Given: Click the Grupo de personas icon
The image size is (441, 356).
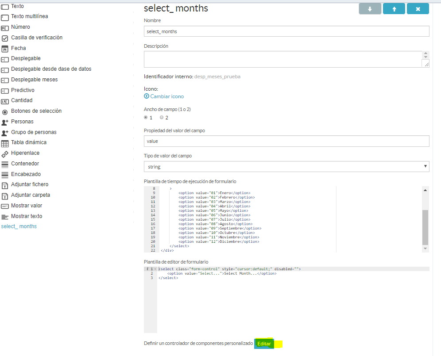Looking at the screenshot, I should (x=5, y=133).
